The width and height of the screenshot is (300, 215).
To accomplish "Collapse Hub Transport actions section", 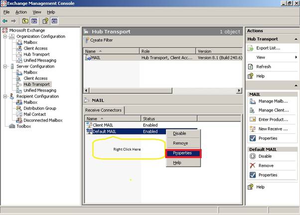I will click(296, 39).
